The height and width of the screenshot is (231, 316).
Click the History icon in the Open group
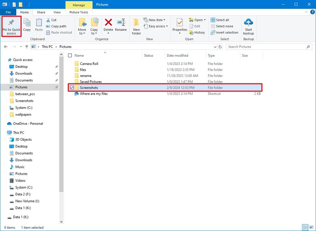click(197, 32)
